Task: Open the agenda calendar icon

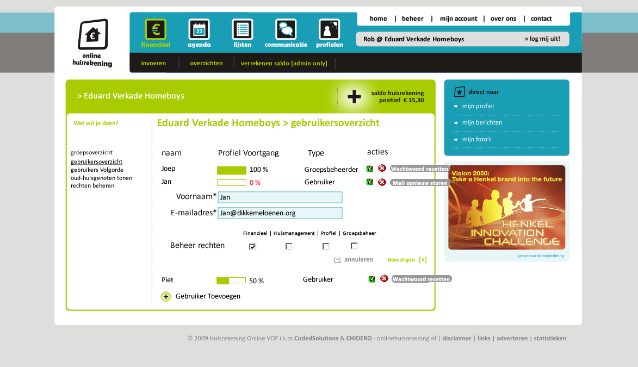Action: 199,29
